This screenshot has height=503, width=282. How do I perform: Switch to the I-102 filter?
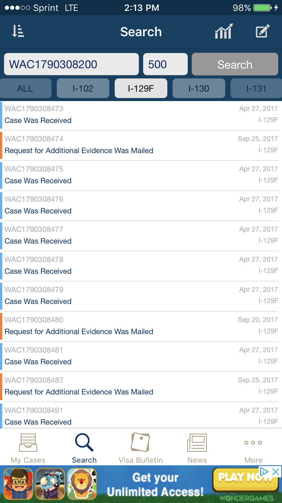click(x=83, y=89)
